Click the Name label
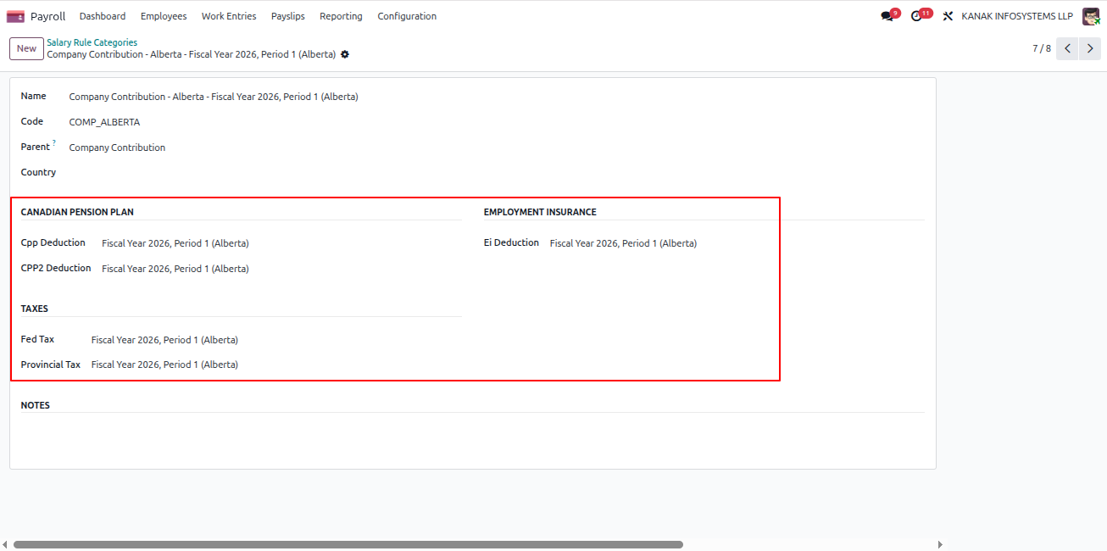 [33, 96]
